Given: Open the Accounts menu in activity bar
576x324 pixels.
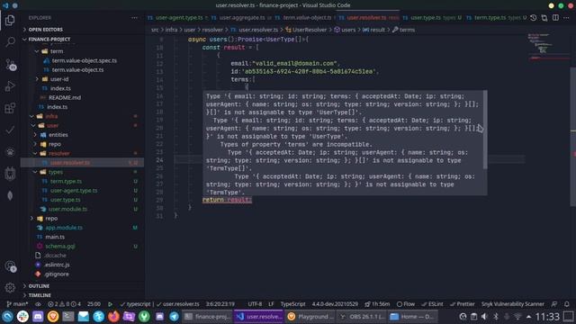Looking at the screenshot, I should pyautogui.click(x=10, y=266).
